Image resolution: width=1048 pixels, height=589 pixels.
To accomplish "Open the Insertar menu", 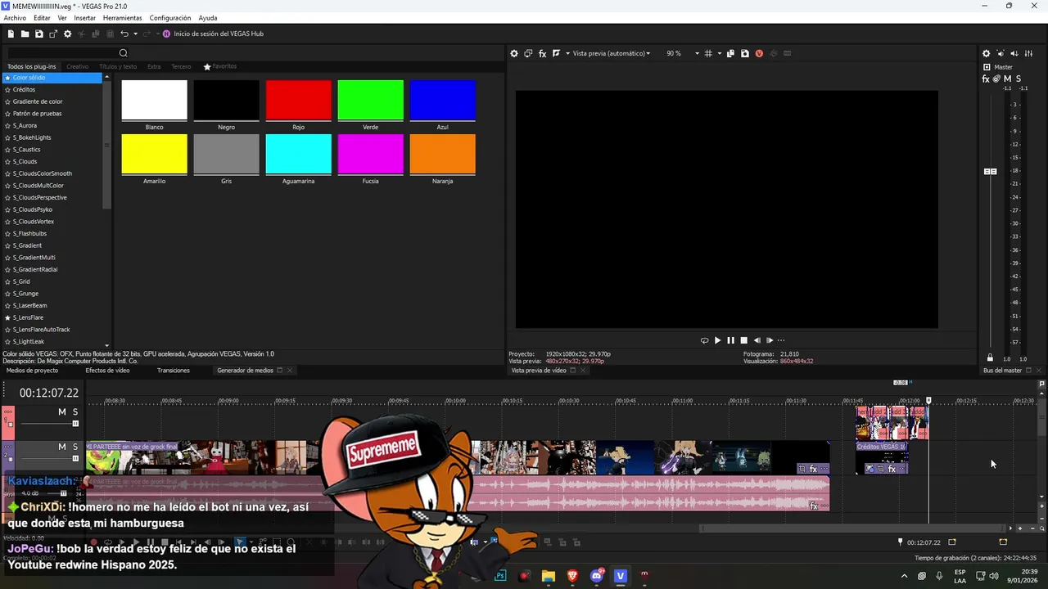I will point(84,18).
